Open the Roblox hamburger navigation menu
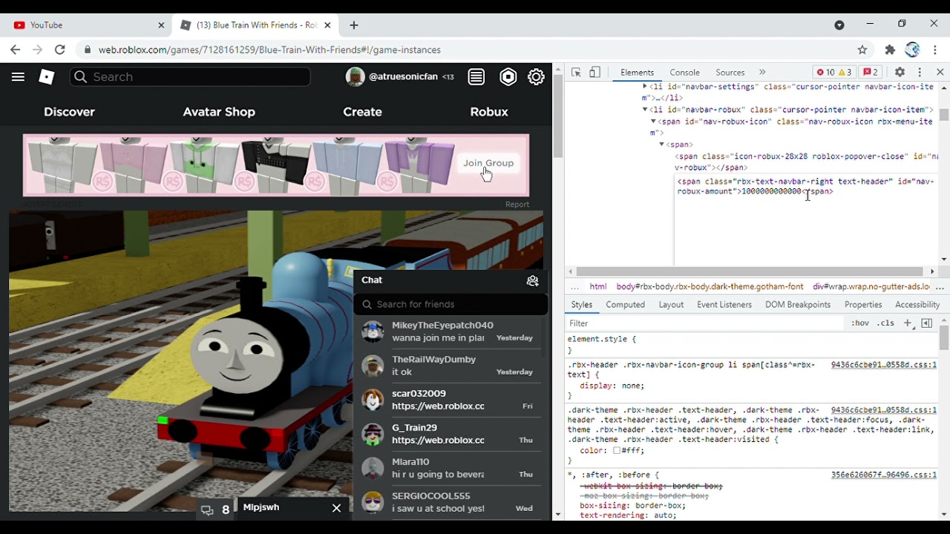The image size is (950, 534). tap(18, 77)
